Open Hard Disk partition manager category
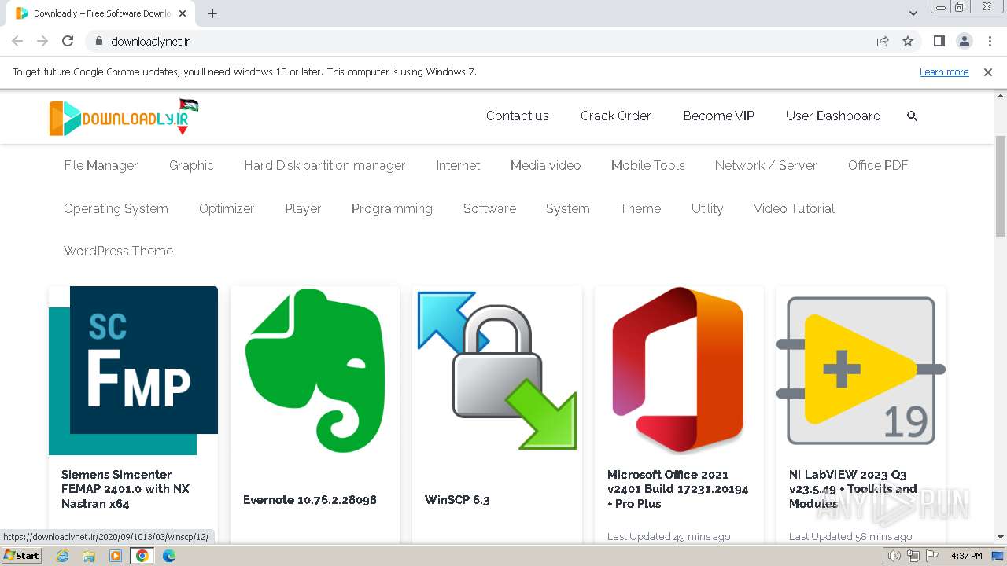The image size is (1007, 566). point(324,165)
